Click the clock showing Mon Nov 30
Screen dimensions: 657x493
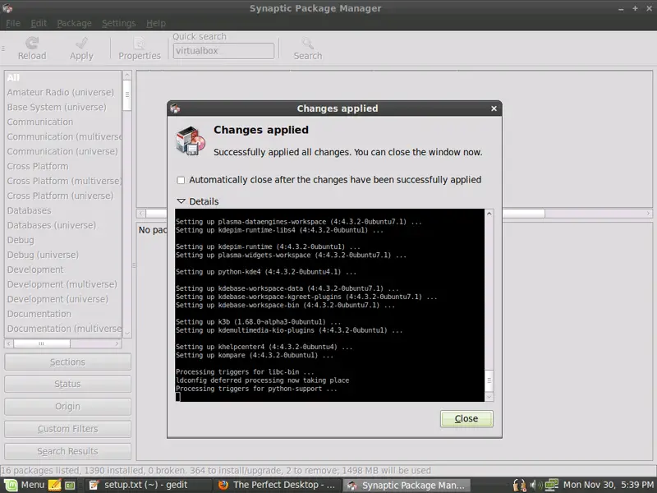click(x=609, y=485)
